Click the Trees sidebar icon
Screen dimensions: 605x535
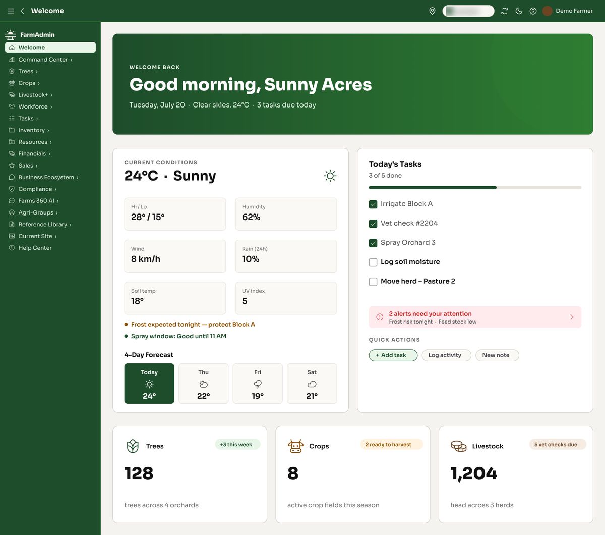[x=12, y=71]
